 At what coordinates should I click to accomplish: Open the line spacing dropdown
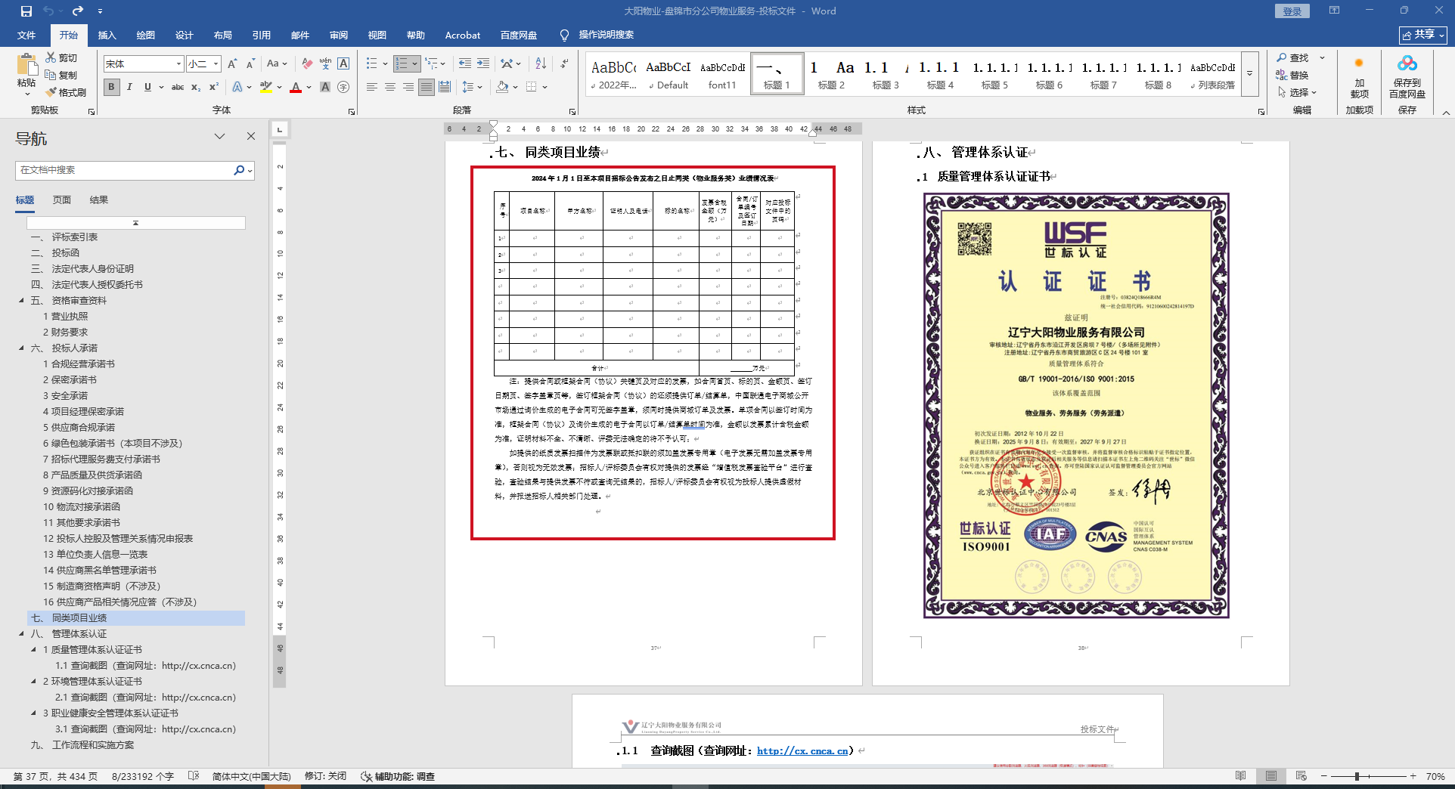[x=472, y=87]
